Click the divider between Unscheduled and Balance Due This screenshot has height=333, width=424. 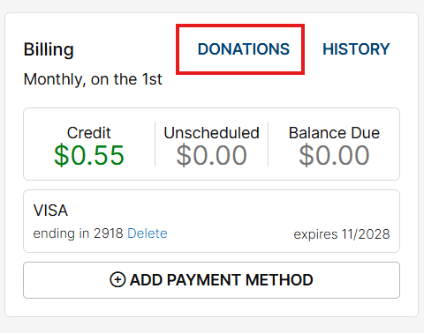click(268, 144)
